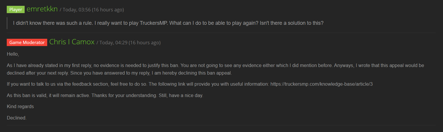Click the green Player role badge
This screenshot has height=132, width=443.
coord(16,10)
